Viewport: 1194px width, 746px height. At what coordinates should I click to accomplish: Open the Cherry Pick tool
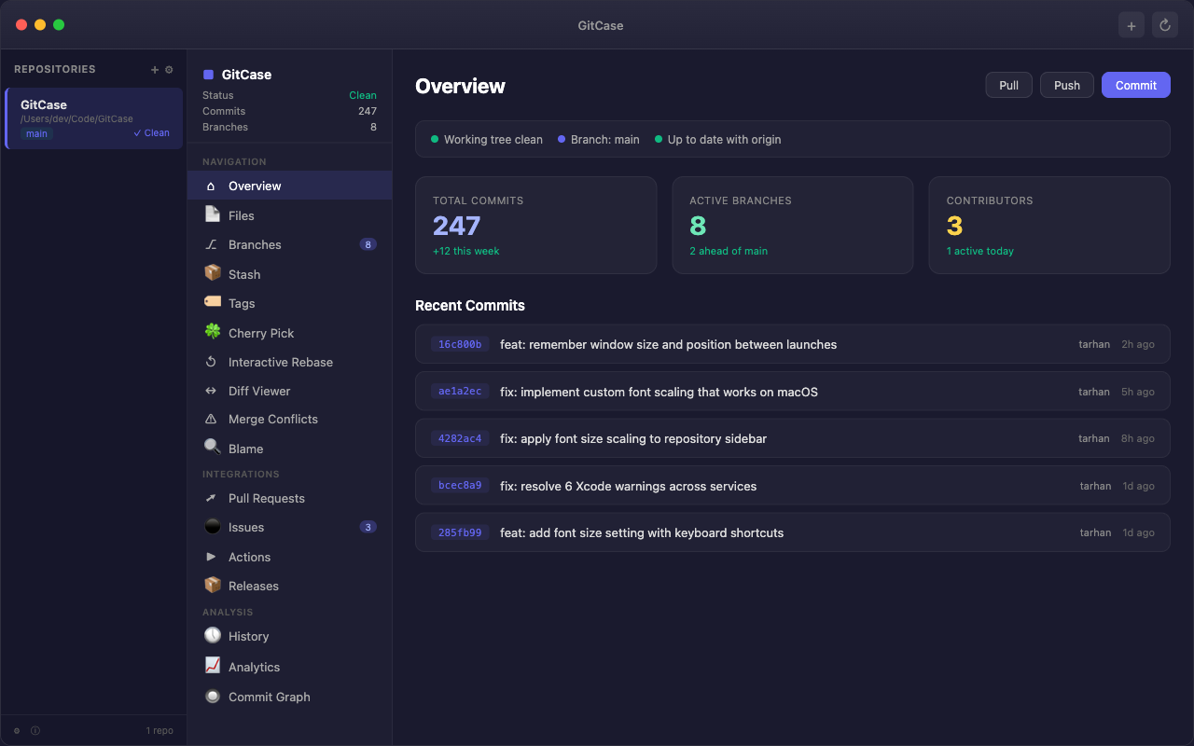click(x=261, y=333)
